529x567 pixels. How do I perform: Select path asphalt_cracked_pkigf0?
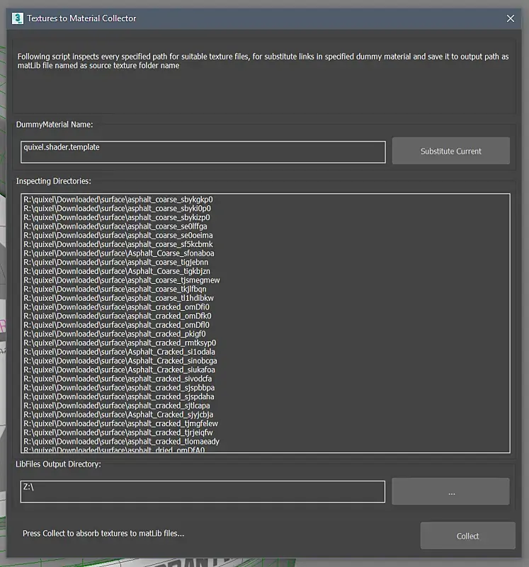pyautogui.click(x=115, y=334)
